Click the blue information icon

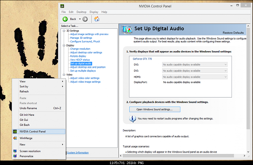click(132, 119)
